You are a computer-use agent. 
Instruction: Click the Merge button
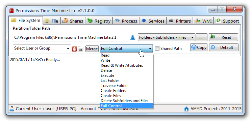(x=92, y=49)
